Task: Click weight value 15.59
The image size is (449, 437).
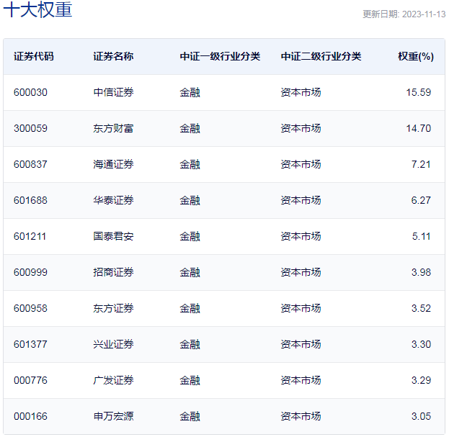Action: click(x=418, y=92)
